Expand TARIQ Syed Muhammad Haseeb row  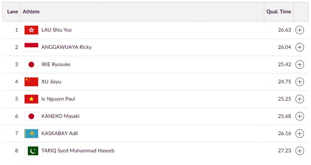pos(299,151)
